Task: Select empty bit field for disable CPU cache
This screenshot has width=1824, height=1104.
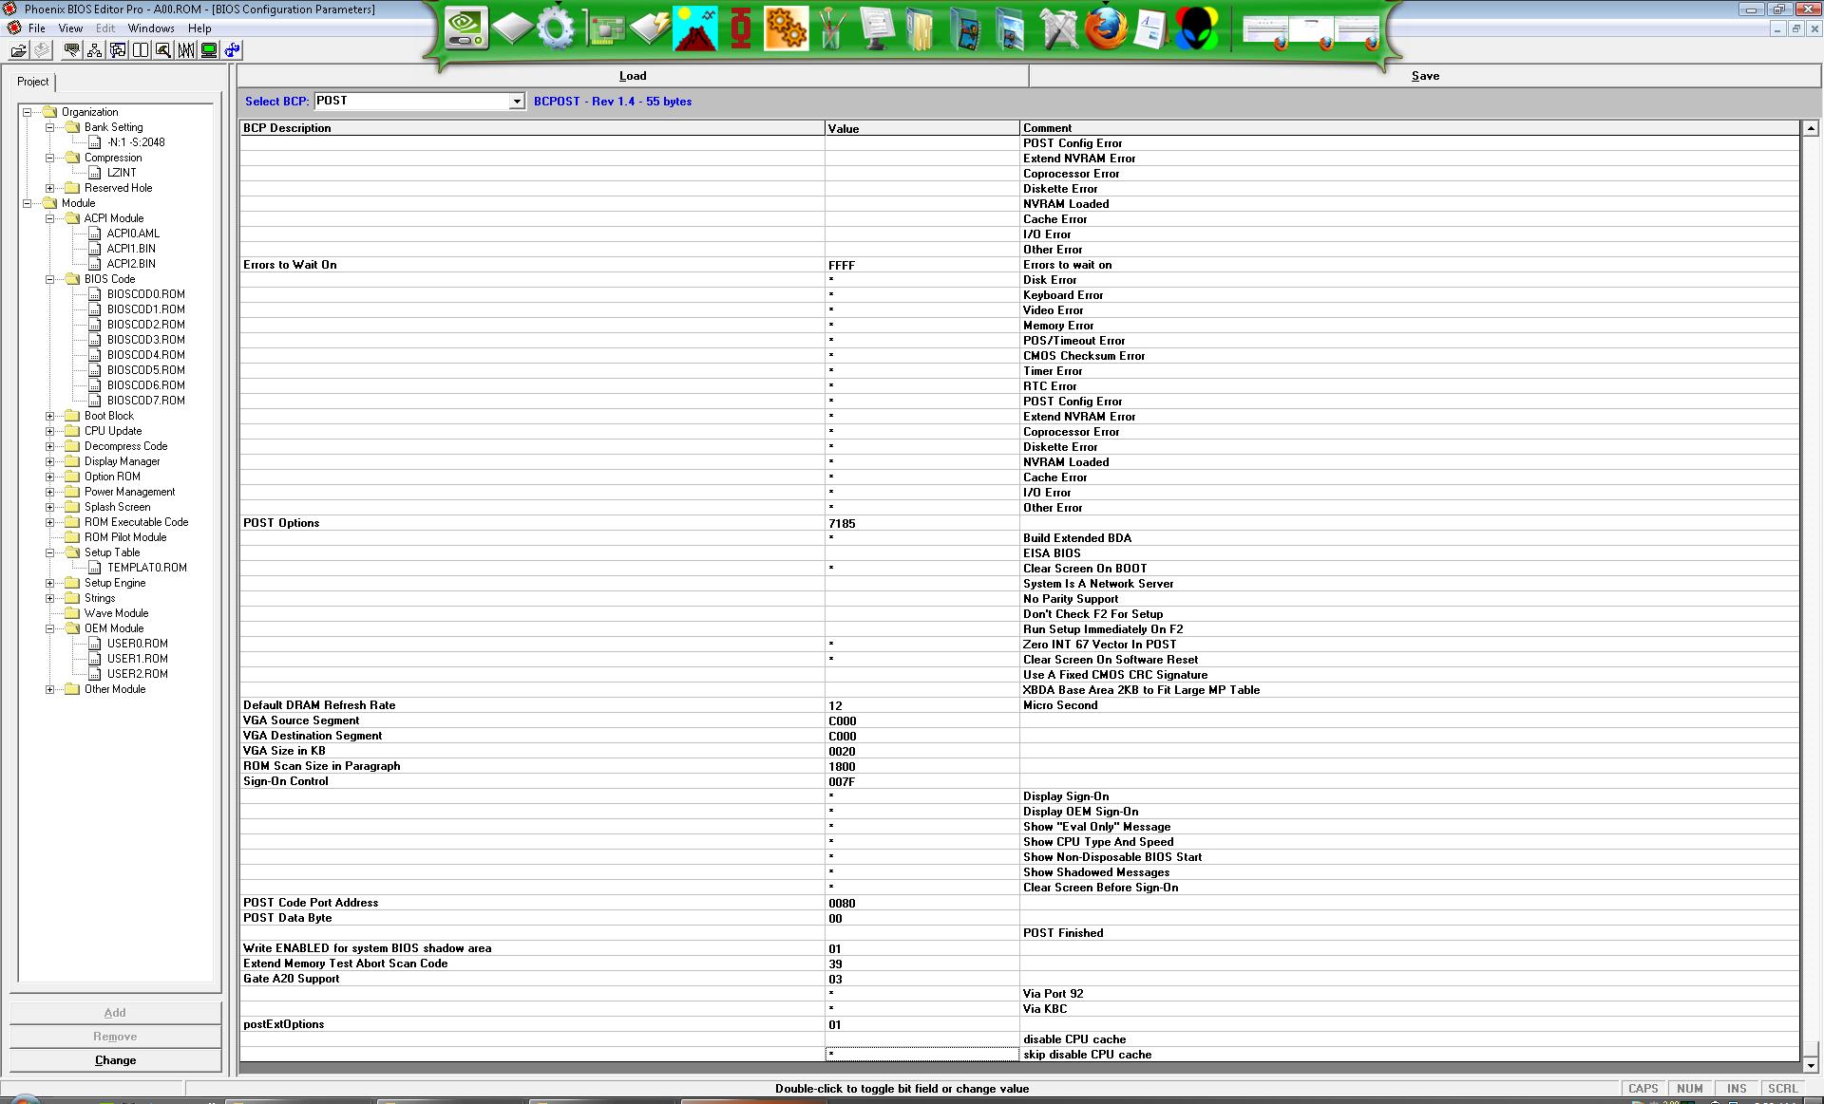Action: (922, 1039)
